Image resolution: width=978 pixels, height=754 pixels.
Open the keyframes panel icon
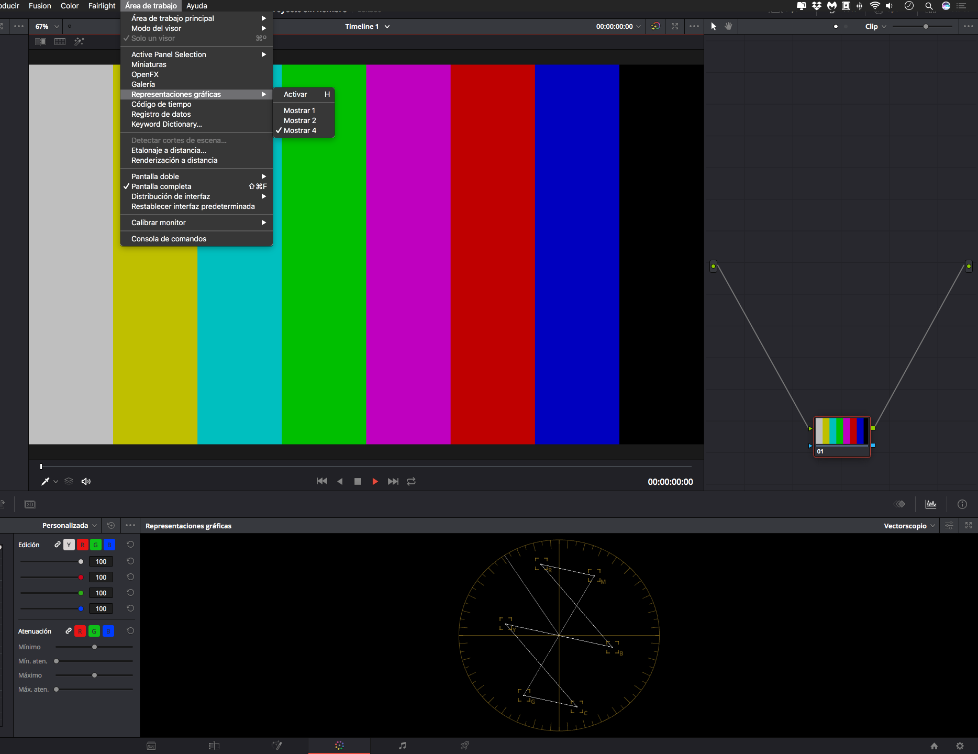[x=899, y=504]
